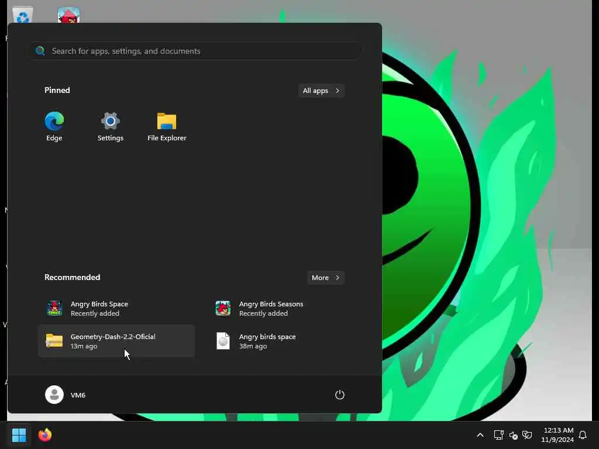599x449 pixels.
Task: Open the security shield tray icon
Action: pos(527,435)
